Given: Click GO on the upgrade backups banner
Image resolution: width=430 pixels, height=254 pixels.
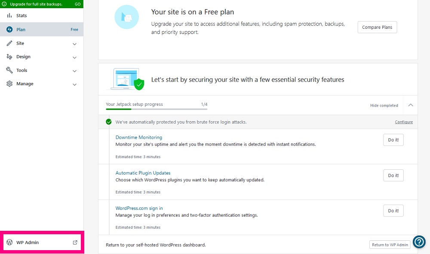Looking at the screenshot, I should click(x=77, y=4).
